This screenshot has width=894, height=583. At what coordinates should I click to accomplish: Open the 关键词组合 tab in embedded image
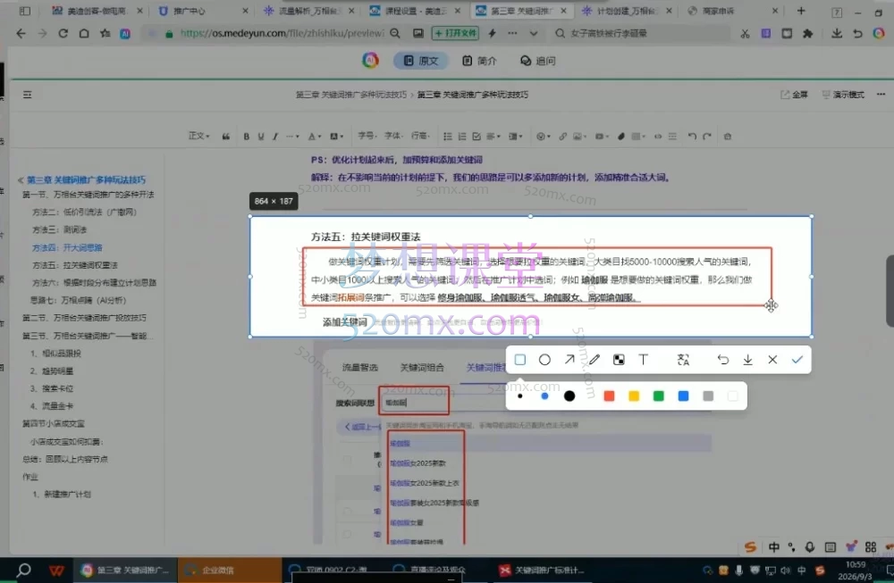[422, 368]
